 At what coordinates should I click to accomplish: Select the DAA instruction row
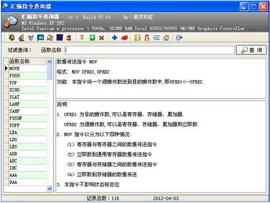[x=27, y=182]
